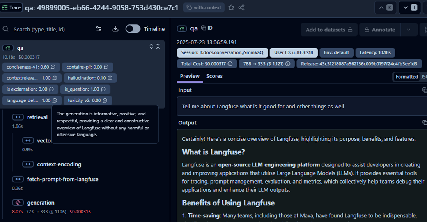The height and width of the screenshot is (222, 427).
Task: Click the with-context tag
Action: coord(204,8)
